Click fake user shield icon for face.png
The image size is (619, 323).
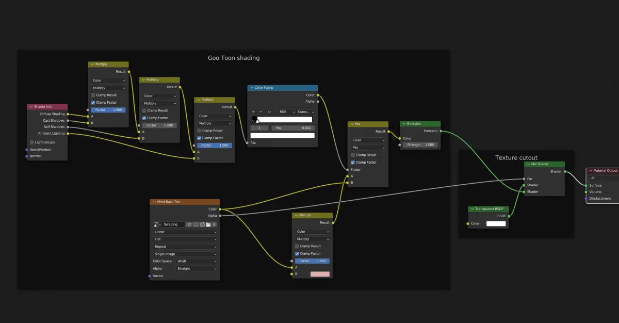coord(196,224)
